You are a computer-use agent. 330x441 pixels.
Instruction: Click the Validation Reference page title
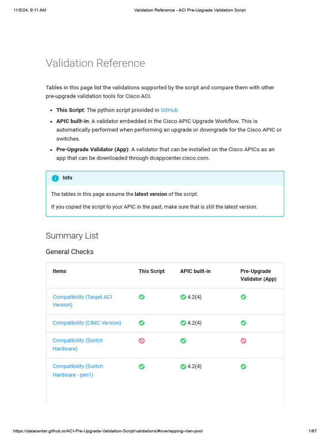95,63
